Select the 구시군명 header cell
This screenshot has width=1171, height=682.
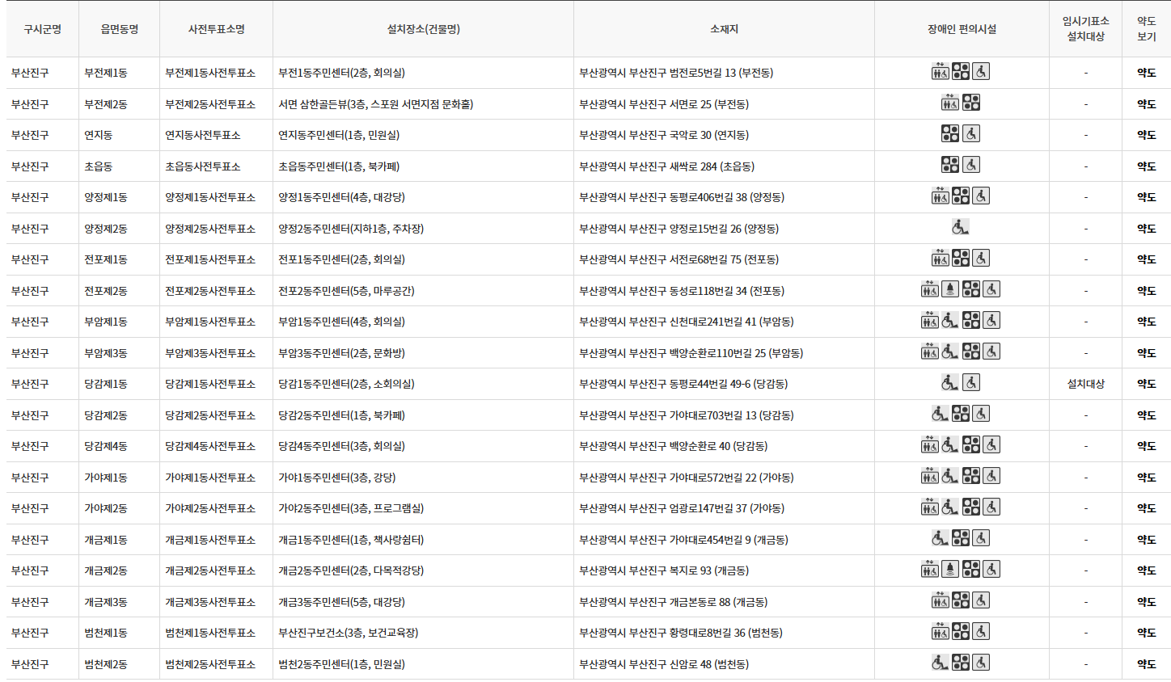41,29
